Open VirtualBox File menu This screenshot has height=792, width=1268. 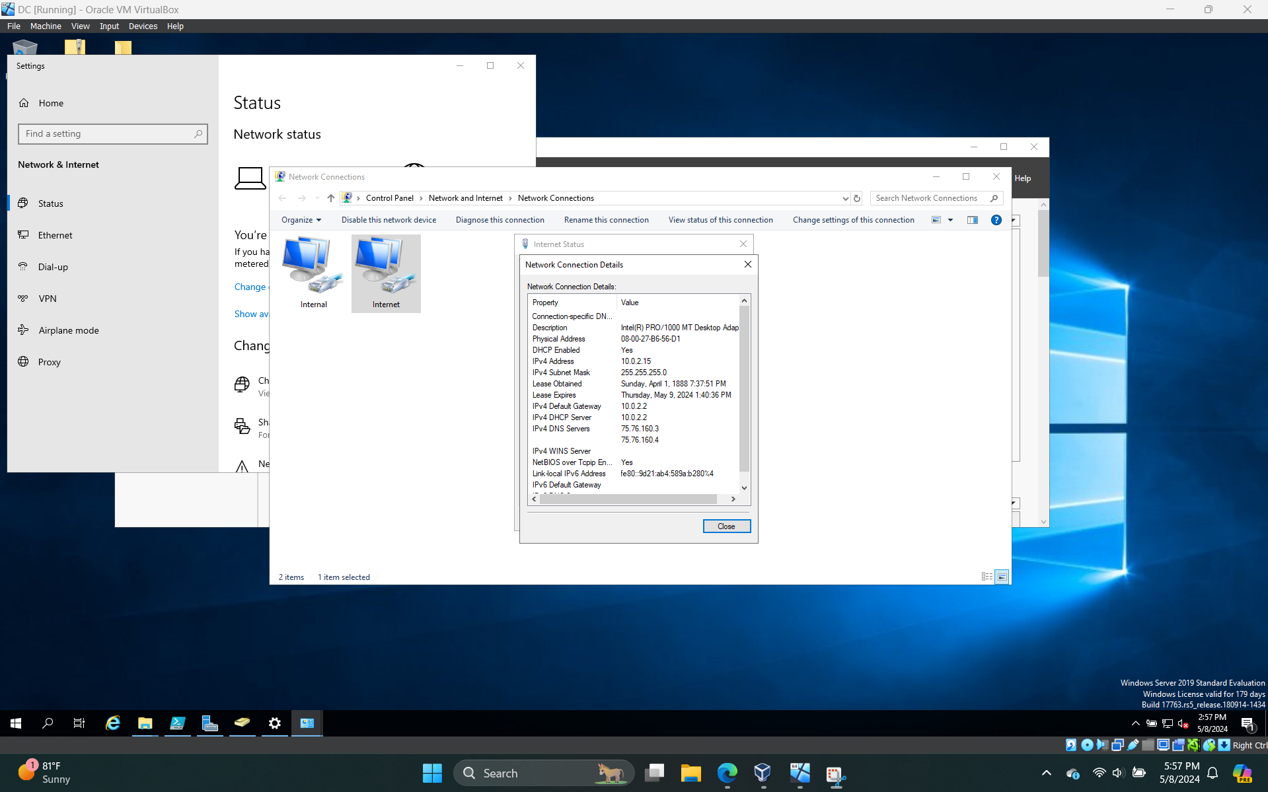click(14, 26)
